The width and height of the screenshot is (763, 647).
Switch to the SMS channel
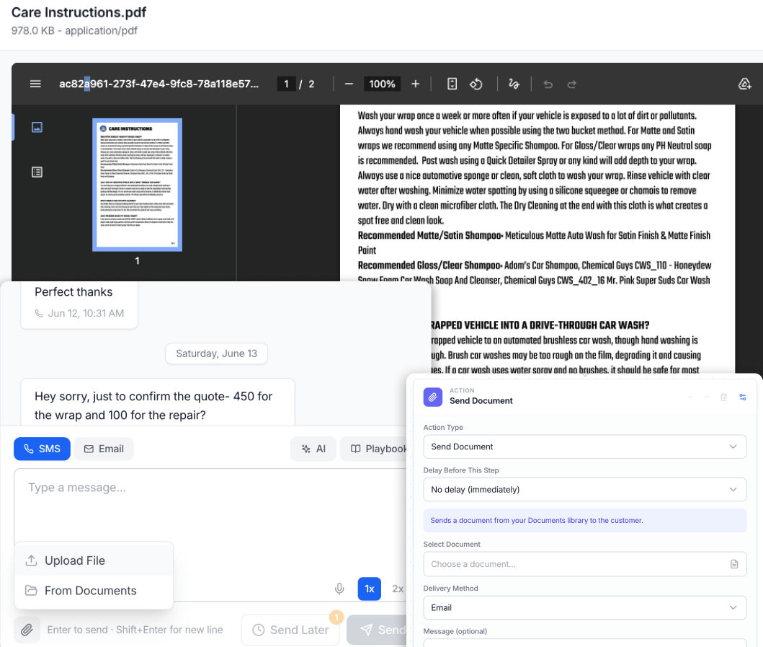42,449
